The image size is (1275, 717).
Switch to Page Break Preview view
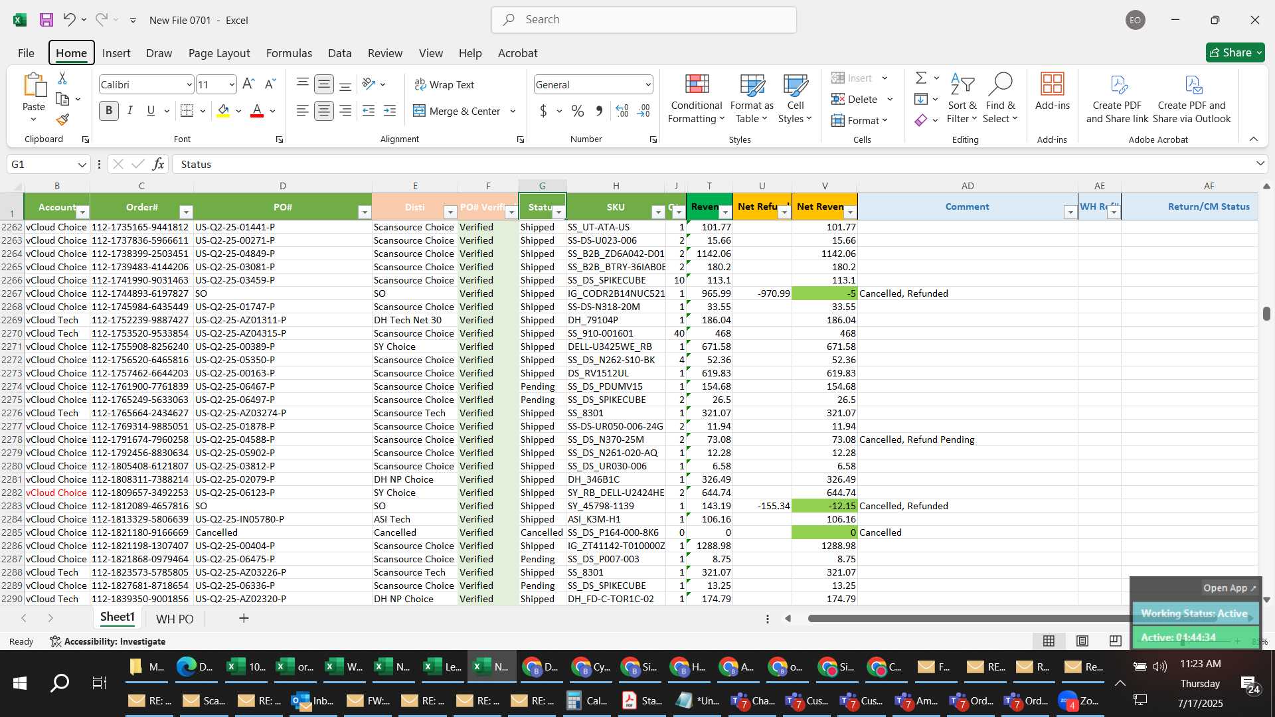[x=1115, y=641]
